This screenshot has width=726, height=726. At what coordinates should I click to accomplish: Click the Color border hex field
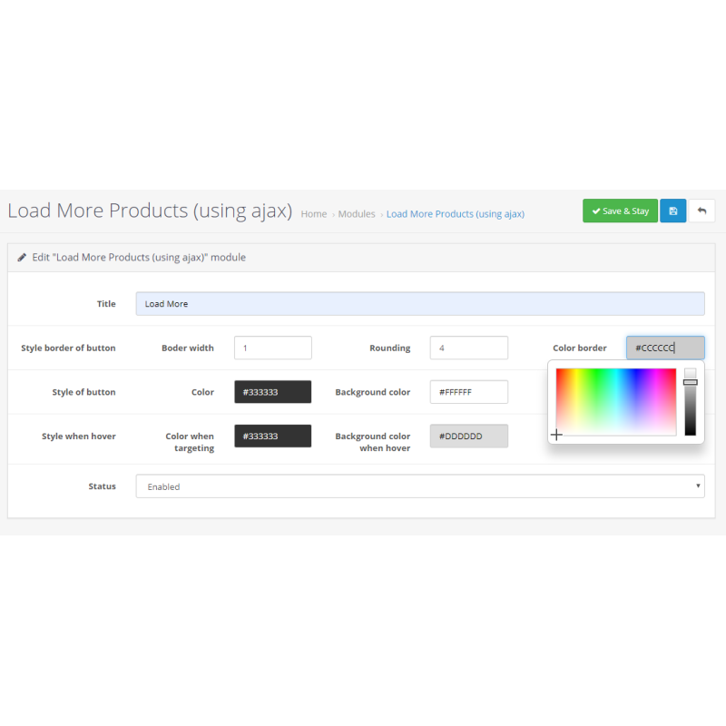pyautogui.click(x=664, y=348)
